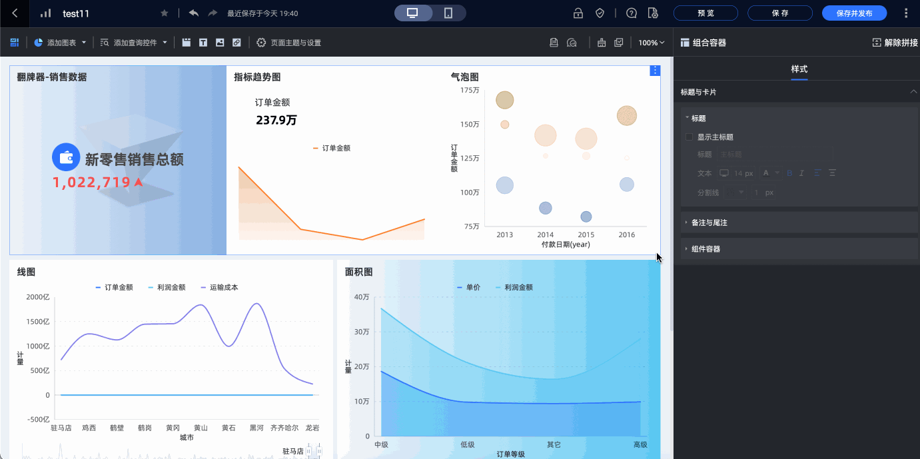Enable the 显示主标题 checkbox
The image size is (920, 459).
point(690,137)
